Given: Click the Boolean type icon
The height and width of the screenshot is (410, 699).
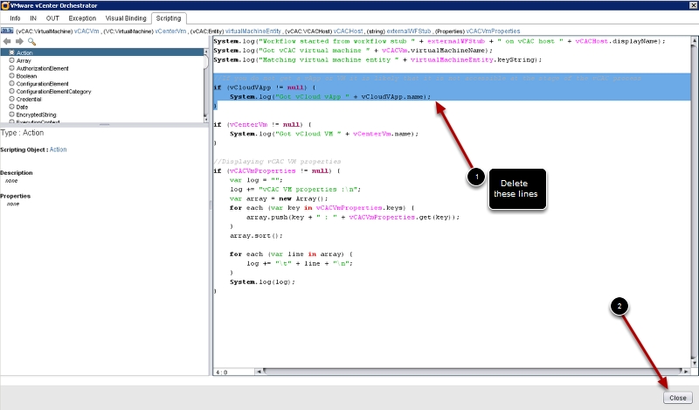Looking at the screenshot, I should 11,76.
